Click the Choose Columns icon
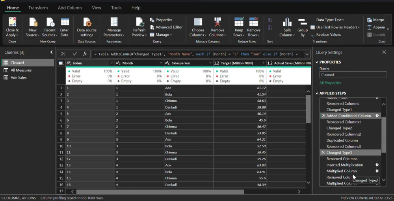The height and width of the screenshot is (201, 394). coord(198,22)
